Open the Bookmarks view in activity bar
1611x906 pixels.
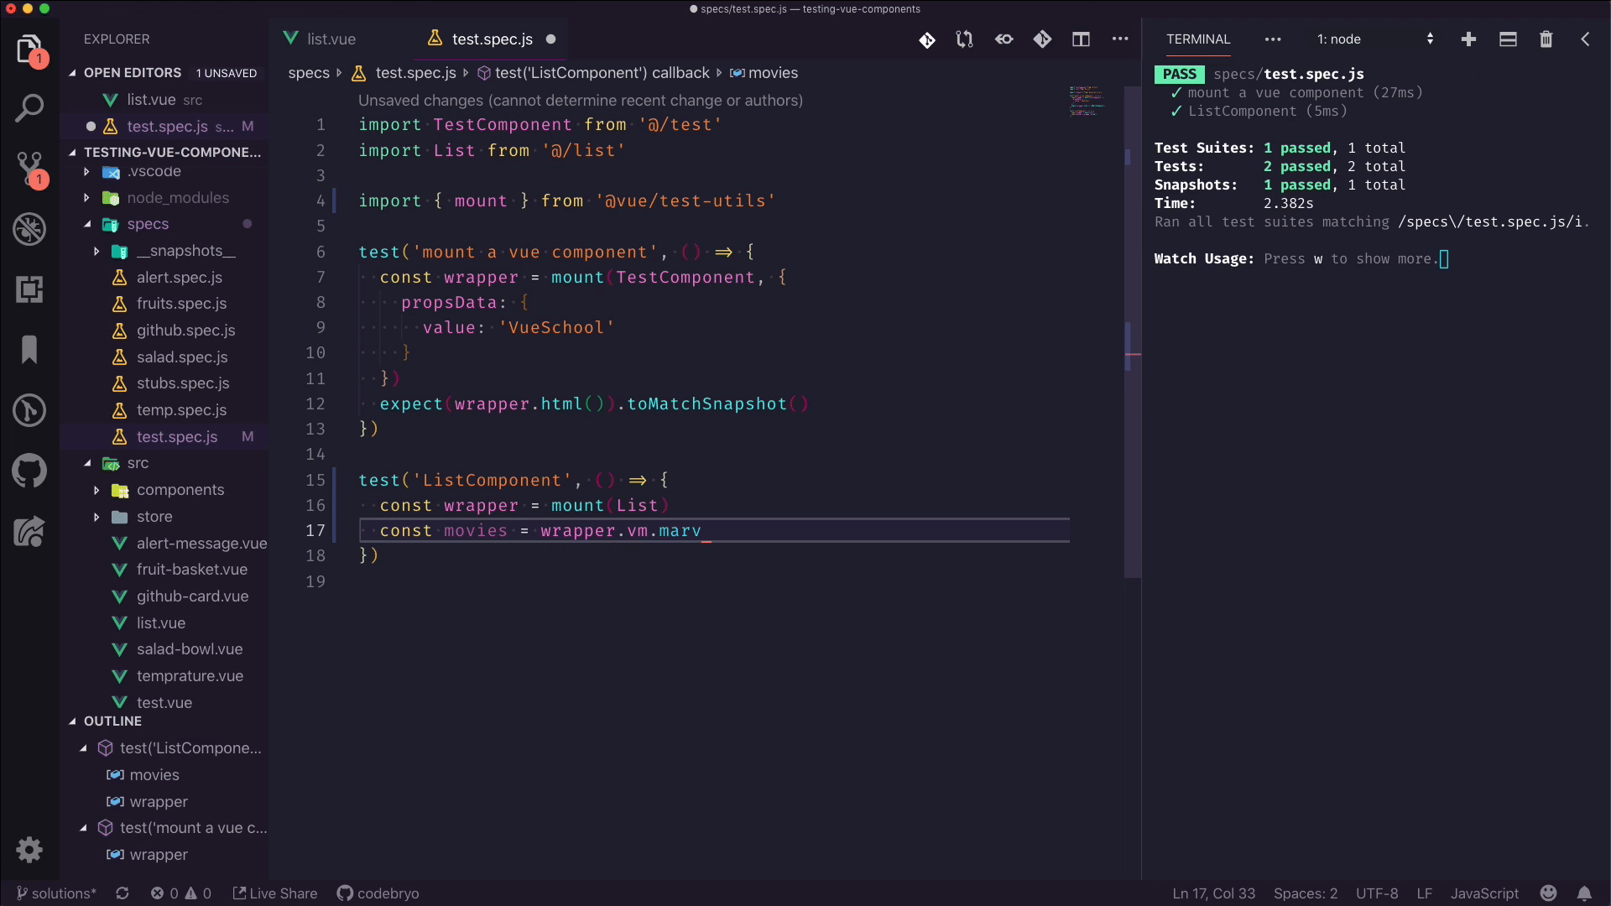[29, 350]
